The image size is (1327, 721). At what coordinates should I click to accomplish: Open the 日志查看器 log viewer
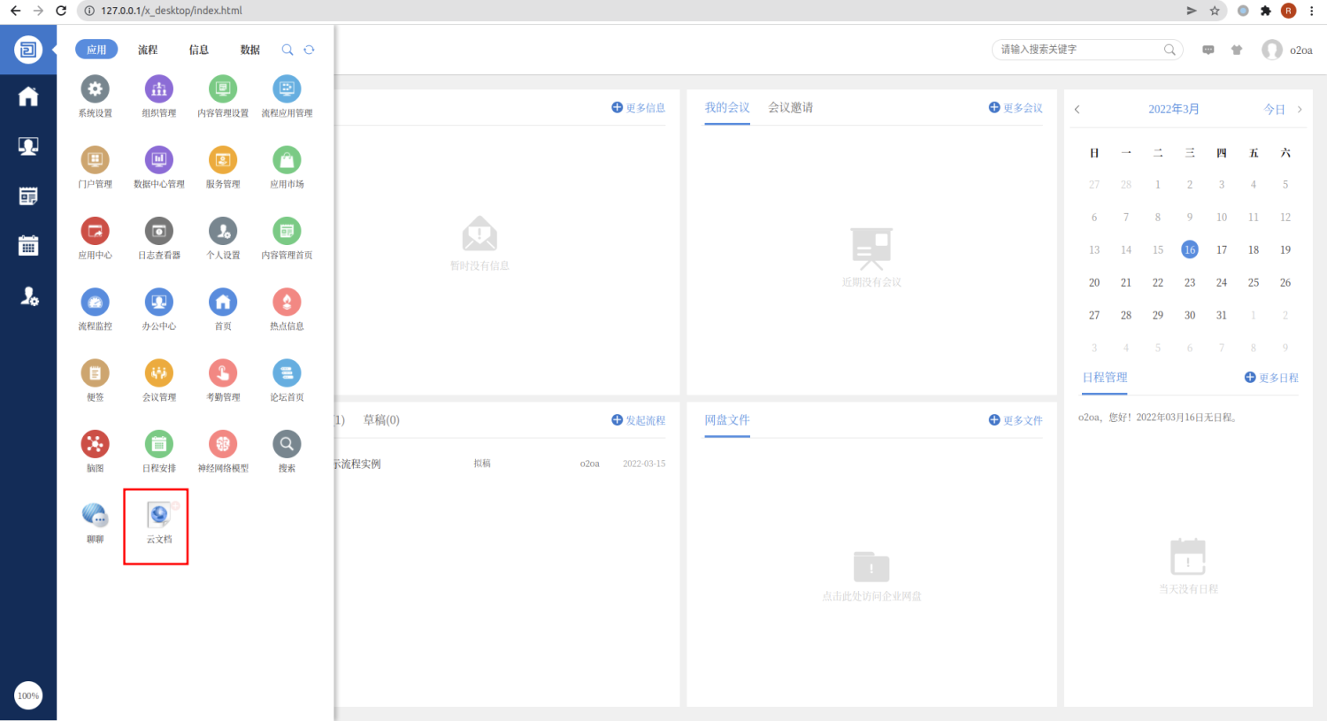(159, 232)
